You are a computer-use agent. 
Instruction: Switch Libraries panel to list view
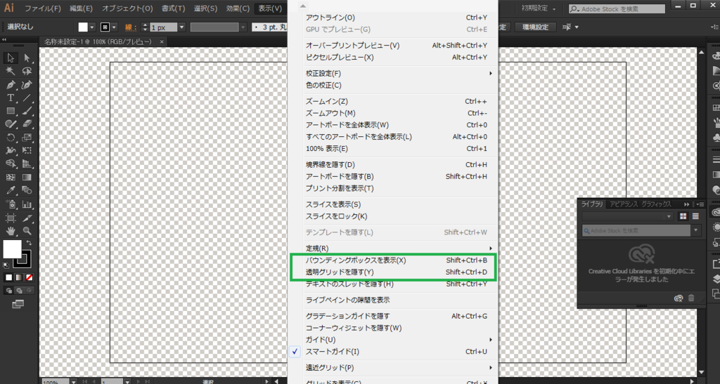tap(695, 216)
